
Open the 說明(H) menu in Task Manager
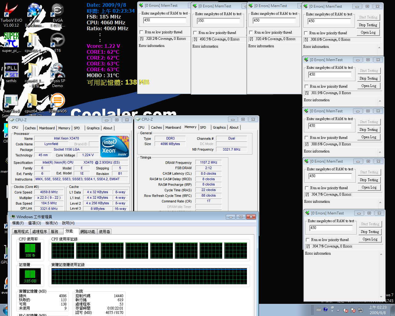tap(68, 223)
